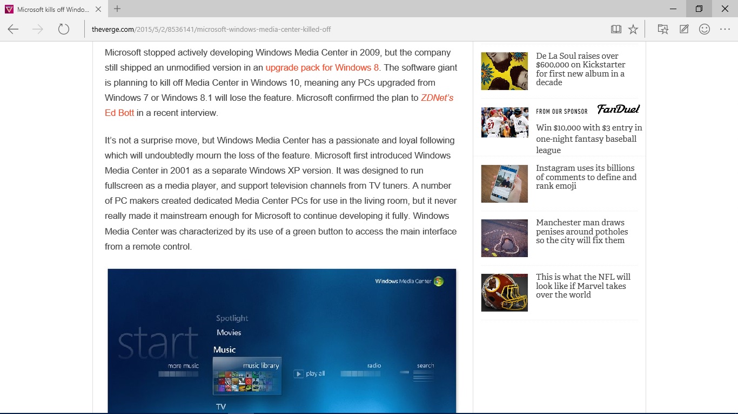The image size is (738, 414).
Task: Click the FanDuel sponsor logo
Action: tap(618, 109)
